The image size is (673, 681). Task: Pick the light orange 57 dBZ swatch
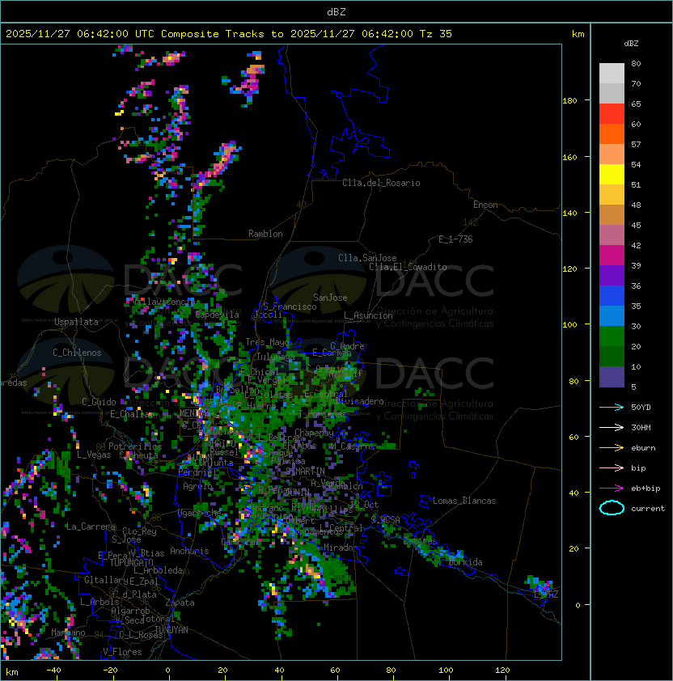click(x=612, y=154)
